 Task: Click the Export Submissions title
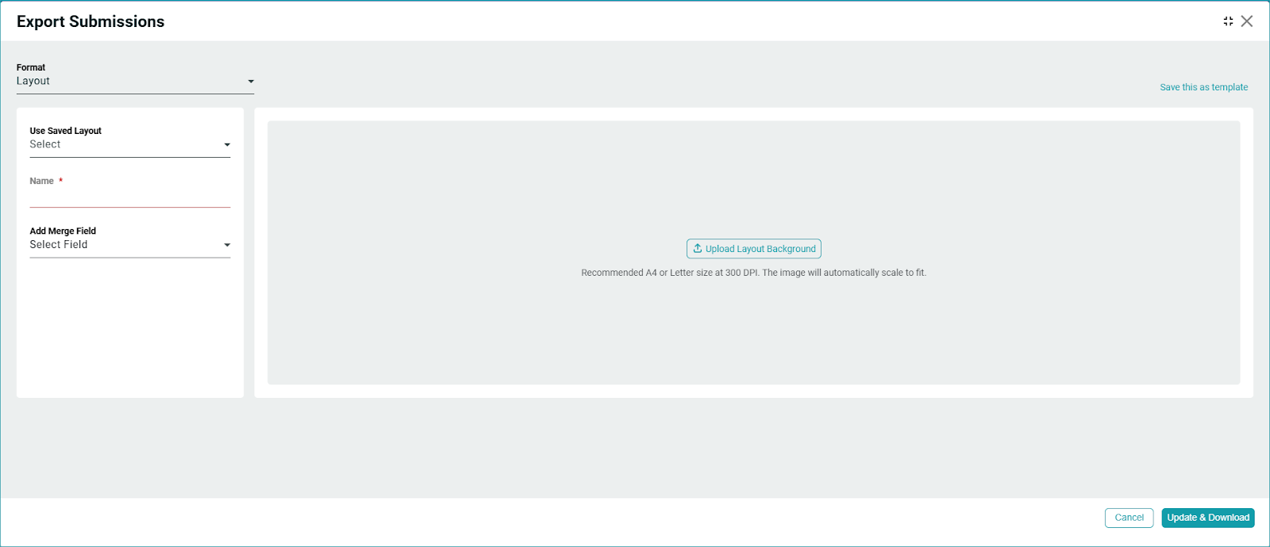click(90, 21)
